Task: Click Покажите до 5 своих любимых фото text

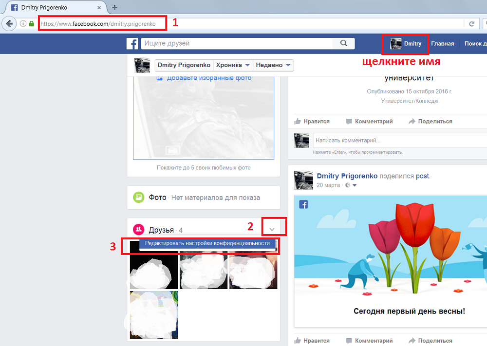Action: point(204,167)
